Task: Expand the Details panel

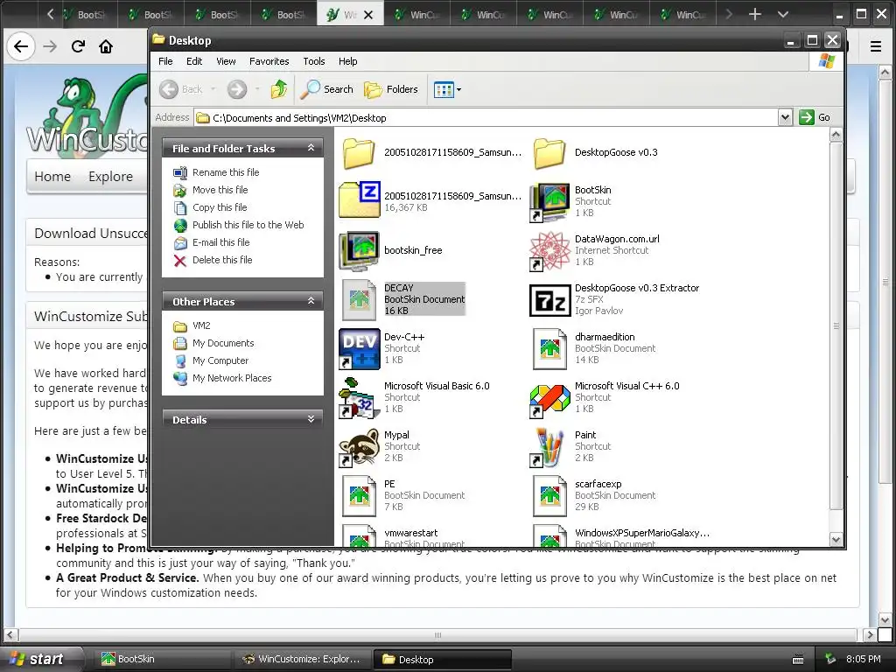Action: 311,419
